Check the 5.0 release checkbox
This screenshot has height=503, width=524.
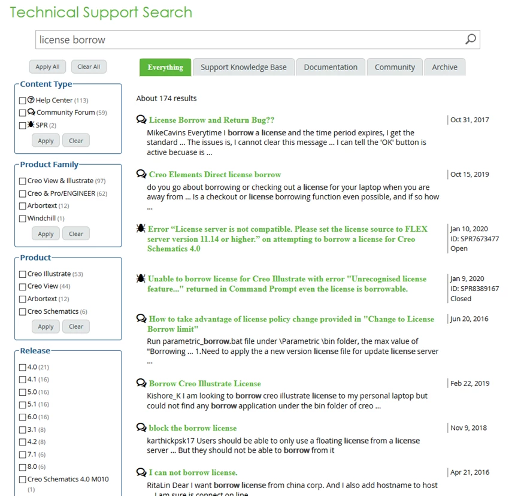23,392
